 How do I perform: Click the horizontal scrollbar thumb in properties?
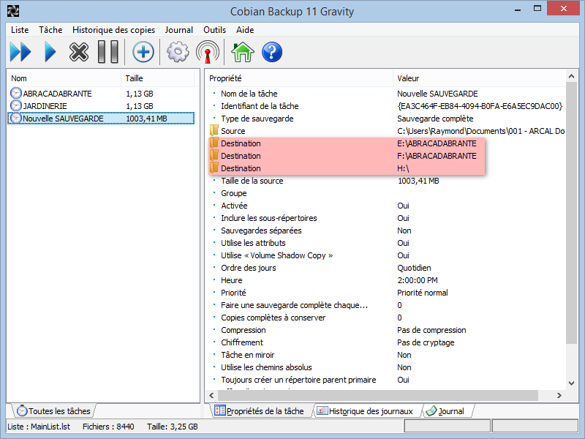377,395
